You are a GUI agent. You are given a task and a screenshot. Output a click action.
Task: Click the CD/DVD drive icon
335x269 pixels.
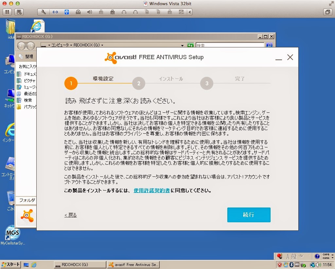point(78,12)
